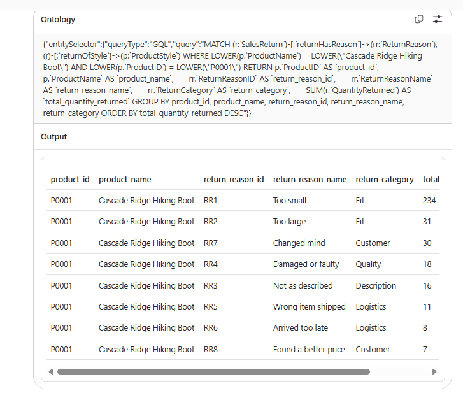Click the GQL query text block

click(x=239, y=78)
